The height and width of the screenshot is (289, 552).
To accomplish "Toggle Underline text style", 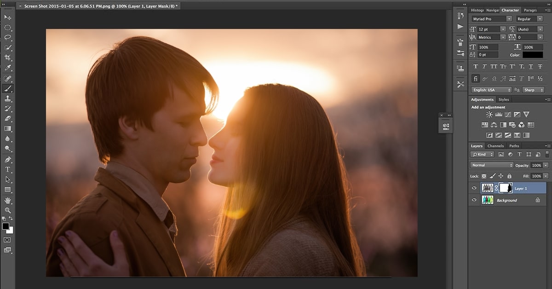I will 531,67.
